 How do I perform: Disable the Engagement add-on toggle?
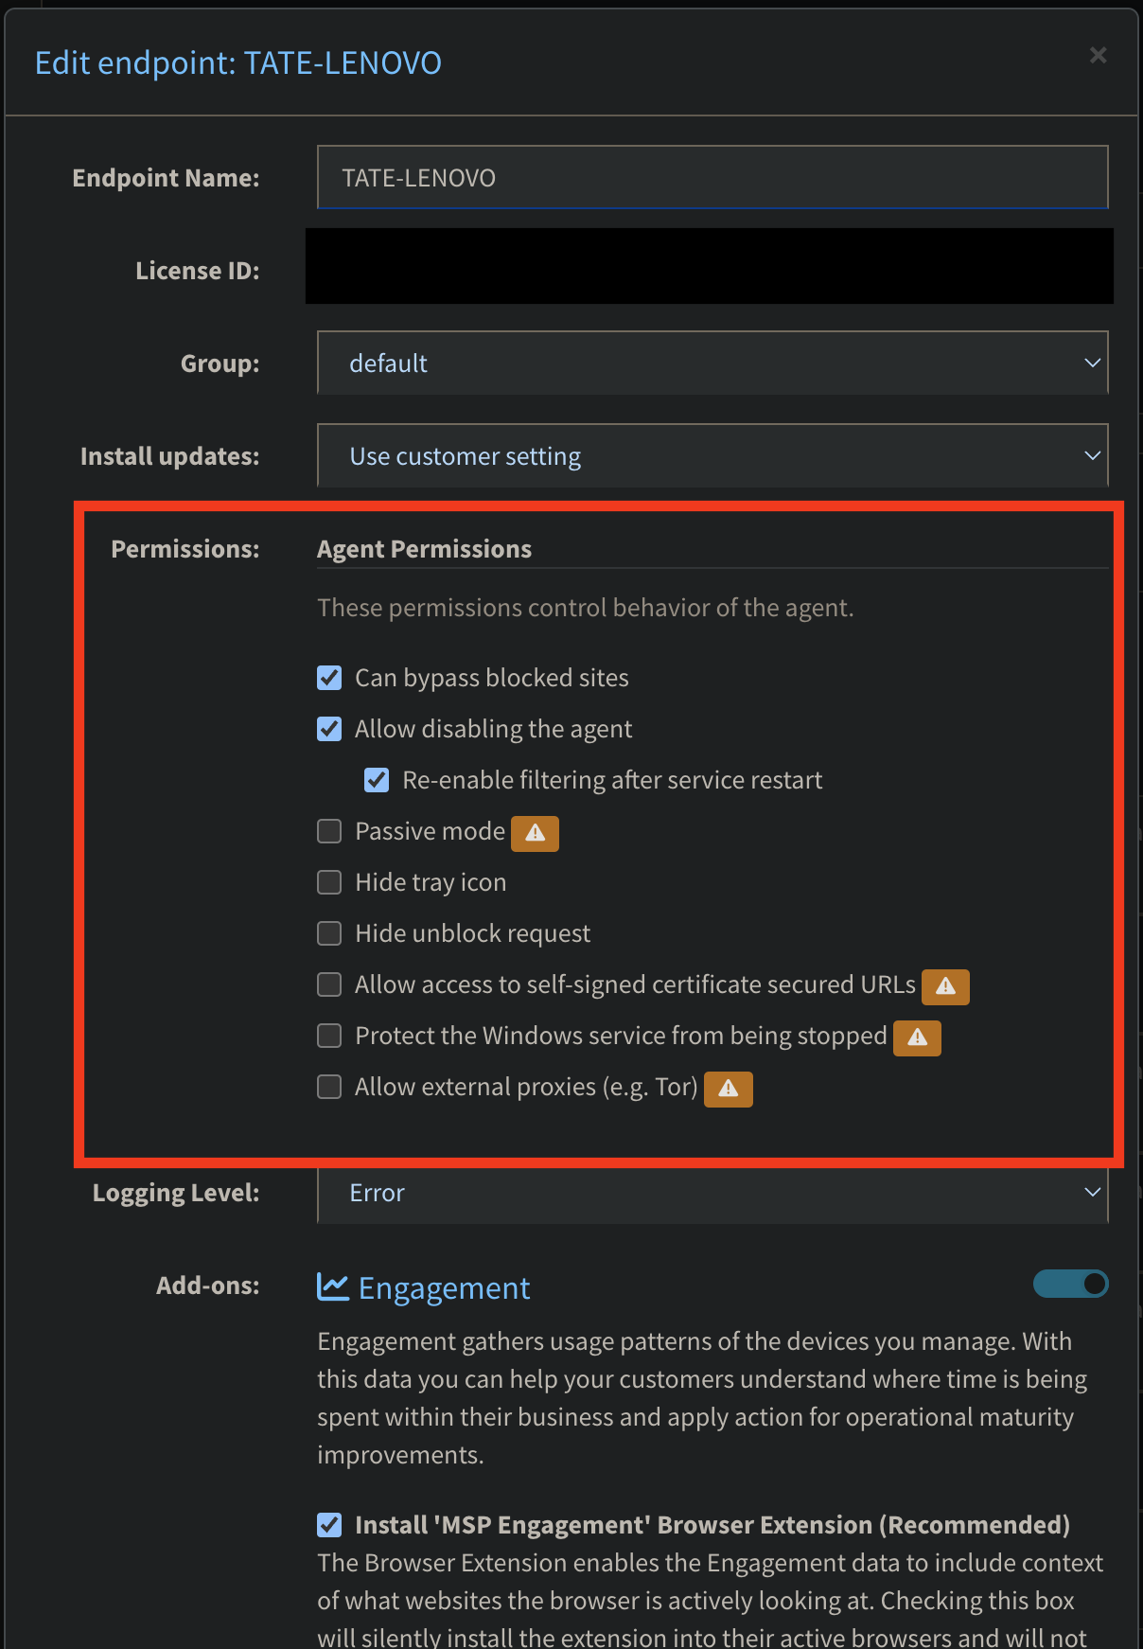(x=1070, y=1284)
